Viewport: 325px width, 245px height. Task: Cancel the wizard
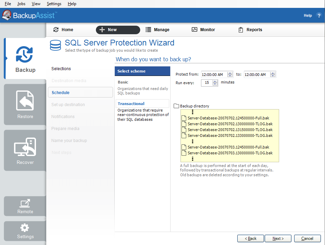click(308, 238)
